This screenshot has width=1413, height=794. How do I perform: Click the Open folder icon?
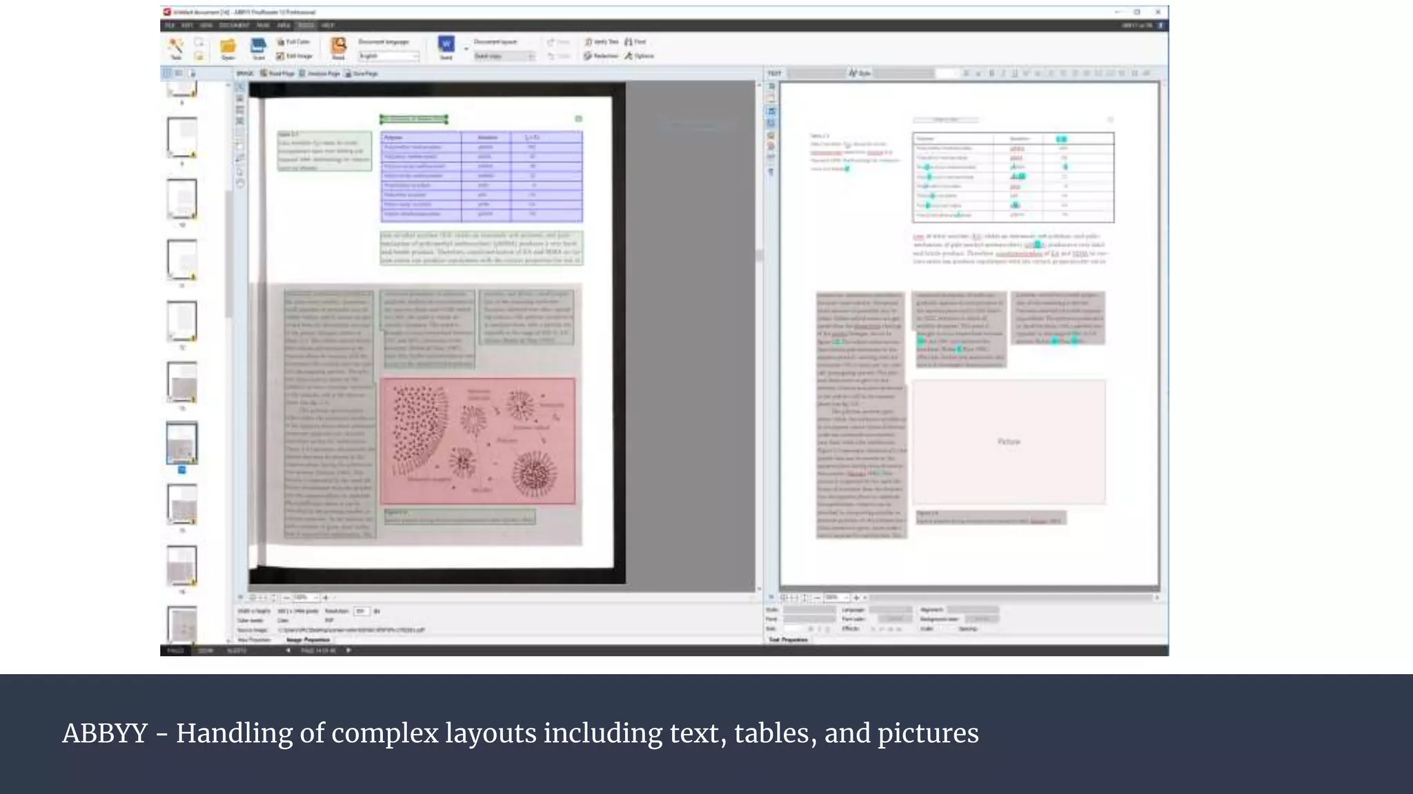(x=228, y=46)
